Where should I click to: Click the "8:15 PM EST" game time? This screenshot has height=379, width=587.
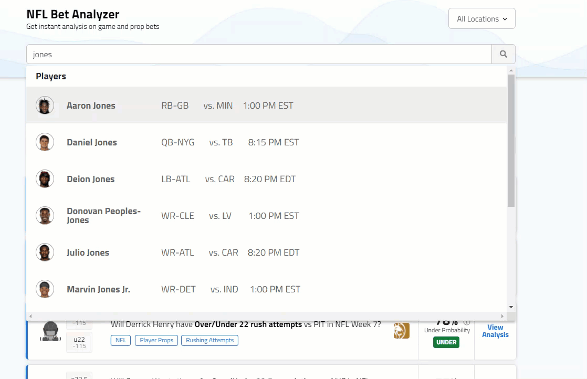pyautogui.click(x=273, y=142)
